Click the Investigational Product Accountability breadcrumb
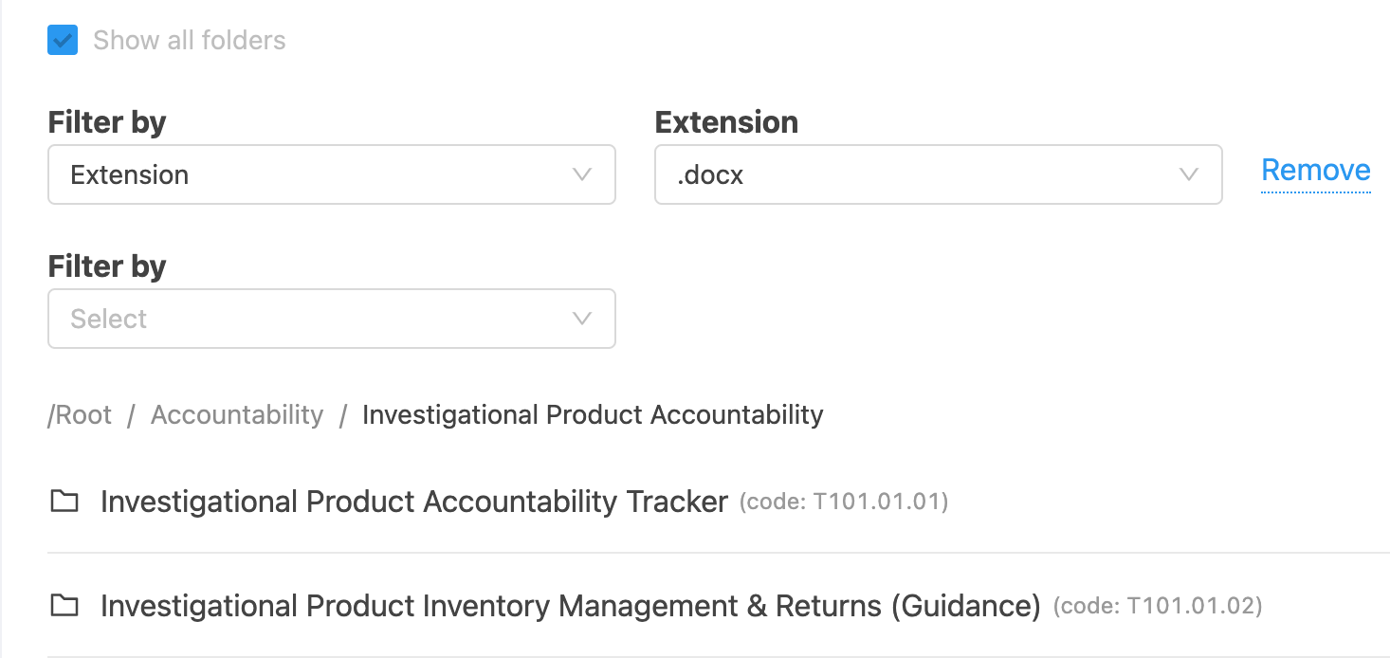 (593, 415)
